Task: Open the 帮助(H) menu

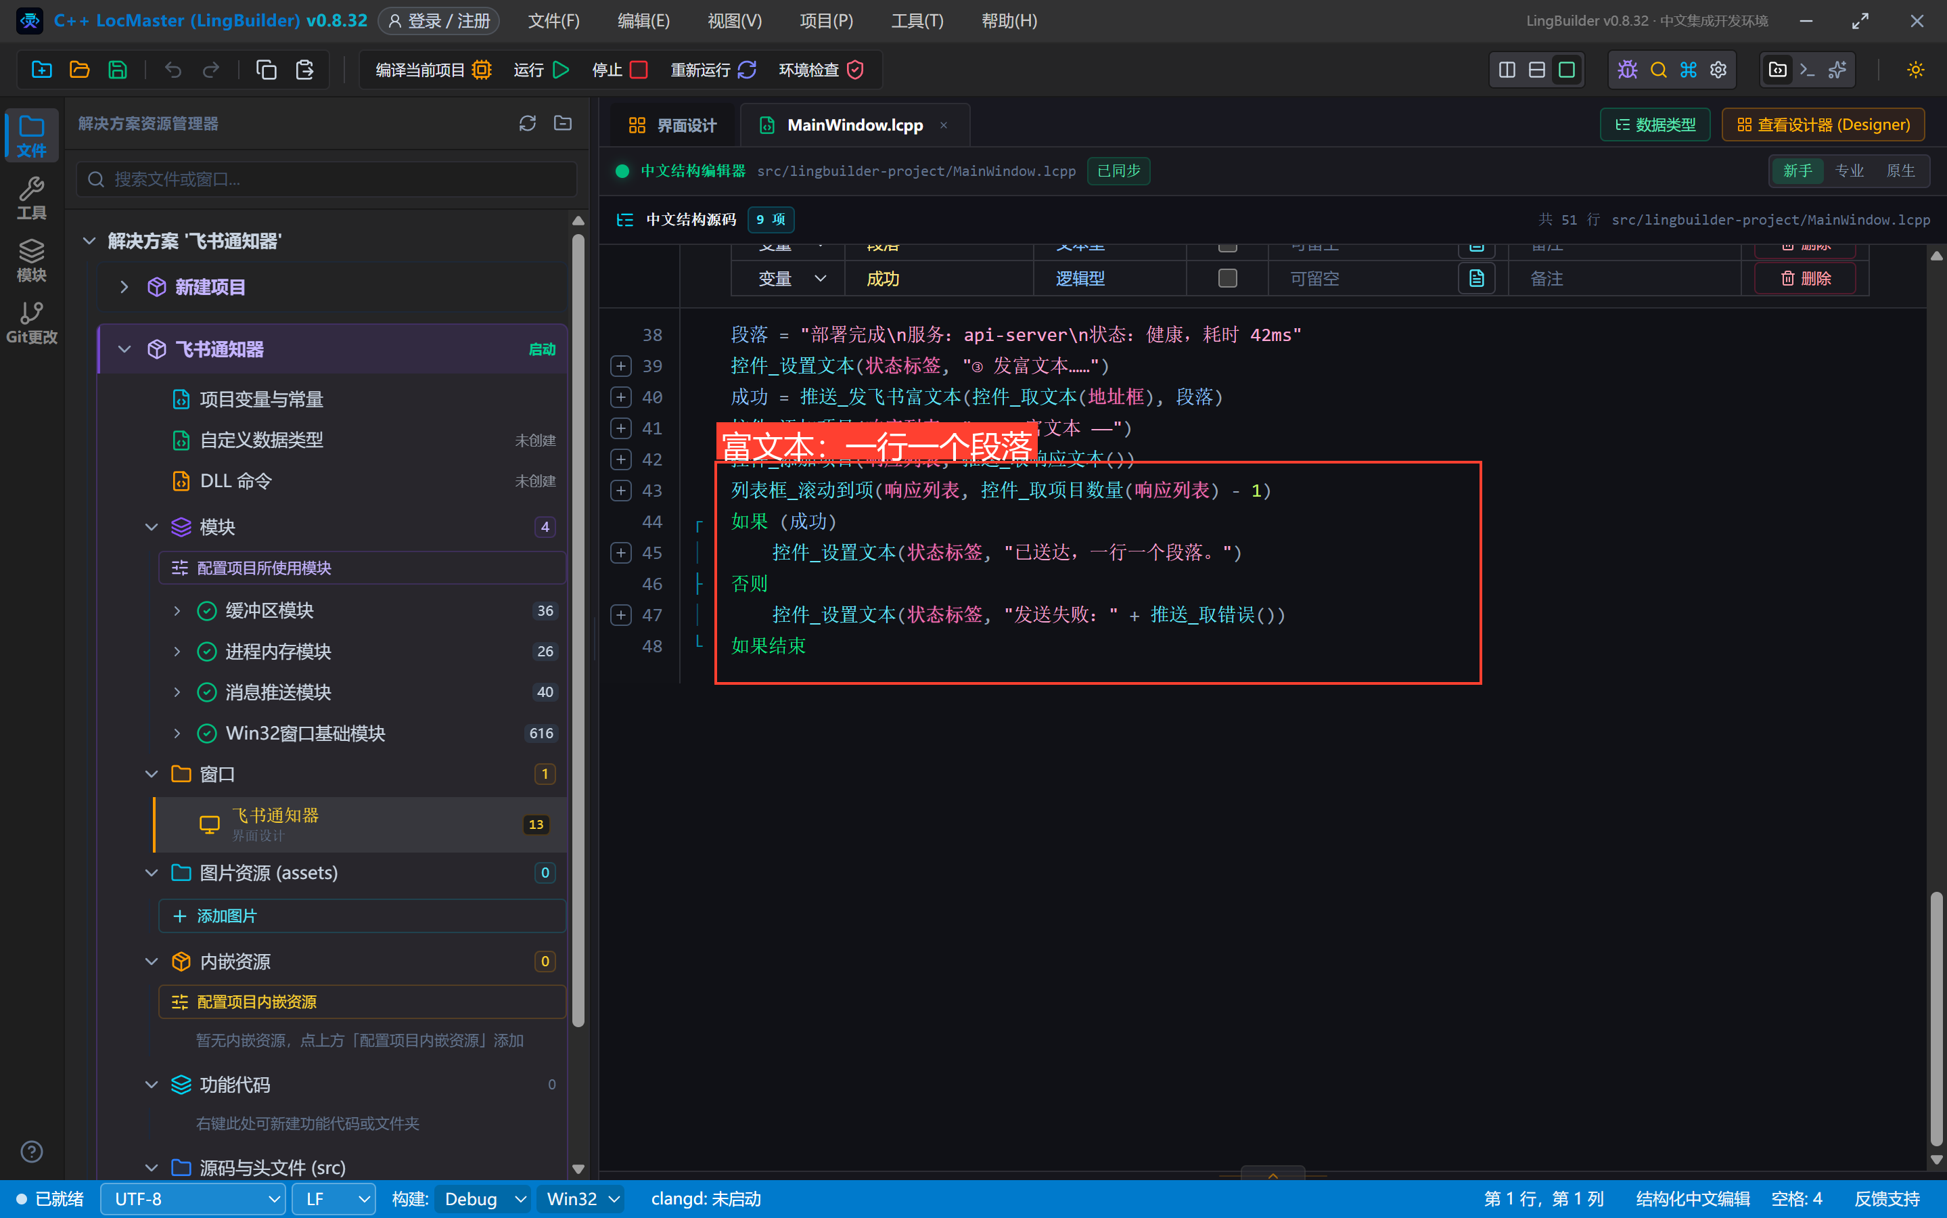Action: tap(1009, 21)
